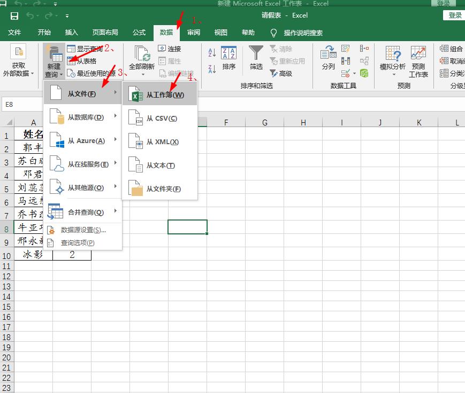
Task: Click the select-all corner triangle
Action: tap(10, 122)
